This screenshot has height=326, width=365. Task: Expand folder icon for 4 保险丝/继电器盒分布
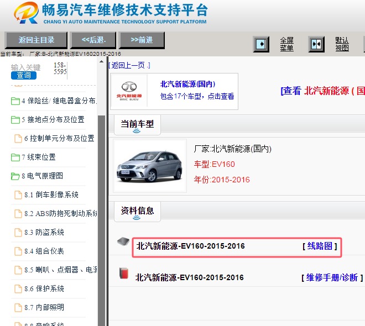(15, 101)
